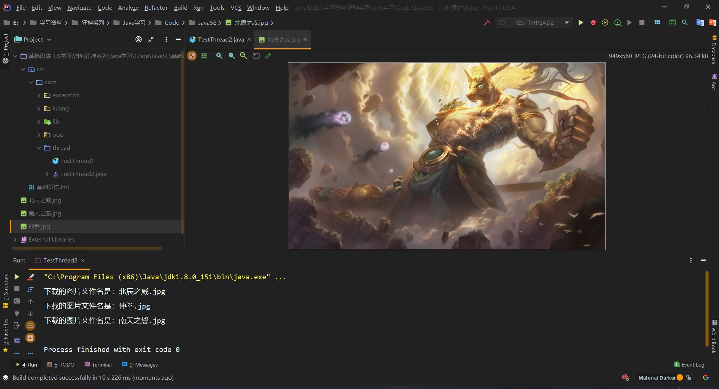
Task: Open the Database side panel
Action: point(714,50)
